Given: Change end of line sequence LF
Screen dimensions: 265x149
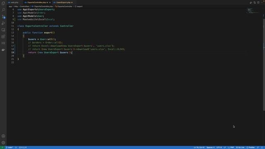Looking at the screenshot, I should pos(224,147).
